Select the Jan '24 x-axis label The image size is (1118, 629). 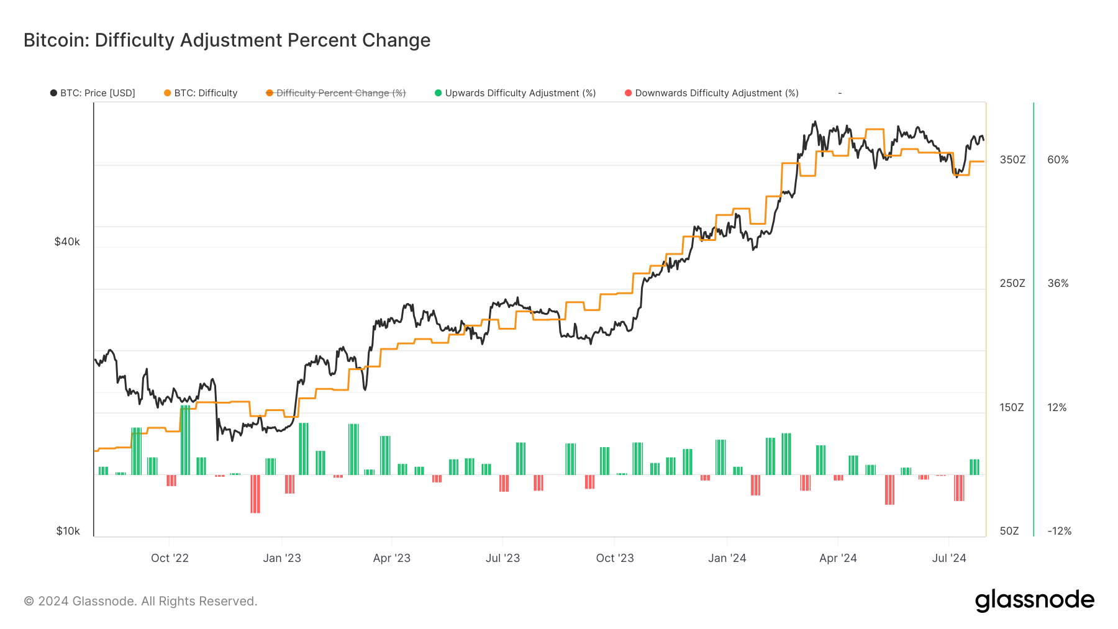[x=727, y=558]
